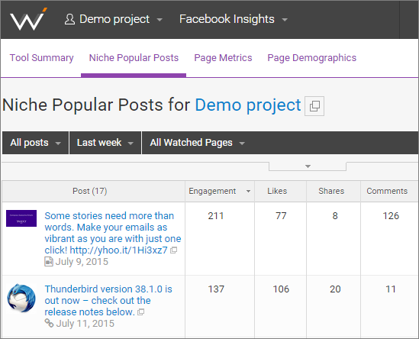Click external link icon after yhoo.it URL
The image size is (419, 339).
pyautogui.click(x=174, y=250)
